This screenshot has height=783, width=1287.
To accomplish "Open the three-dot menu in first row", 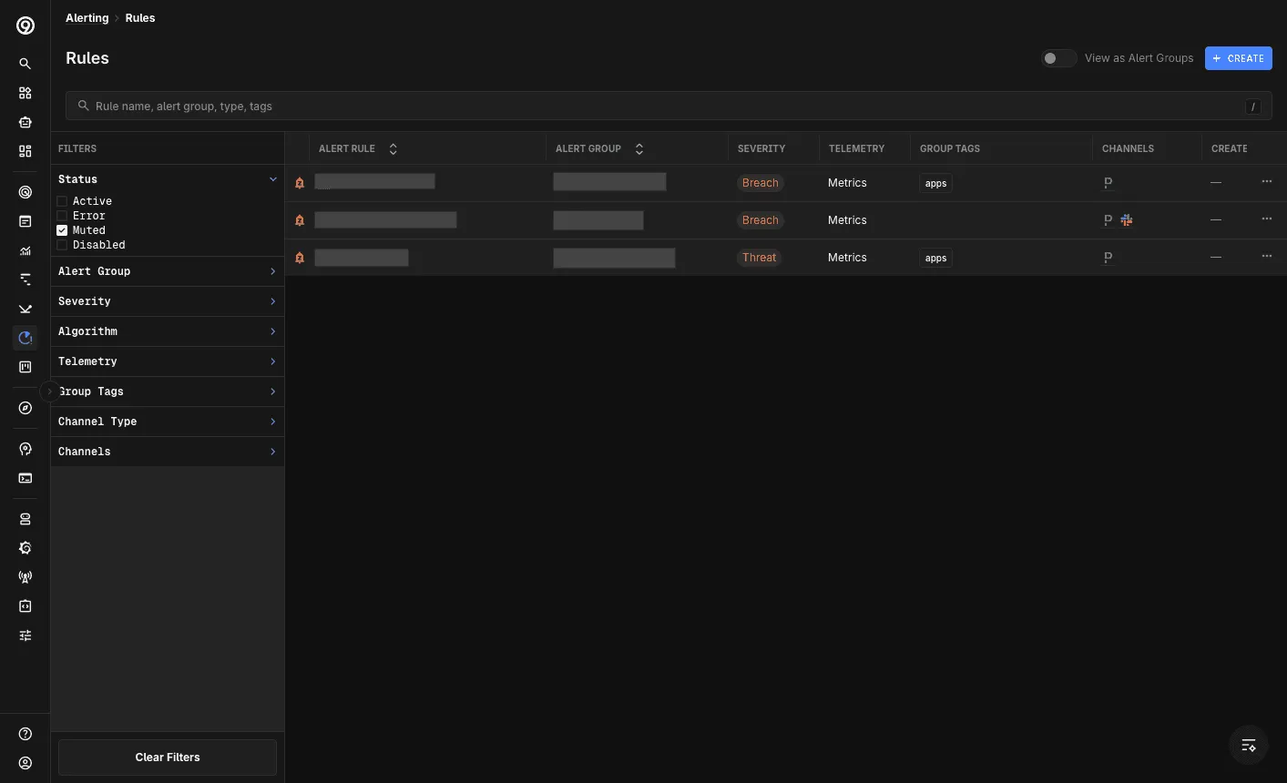I will (1267, 181).
